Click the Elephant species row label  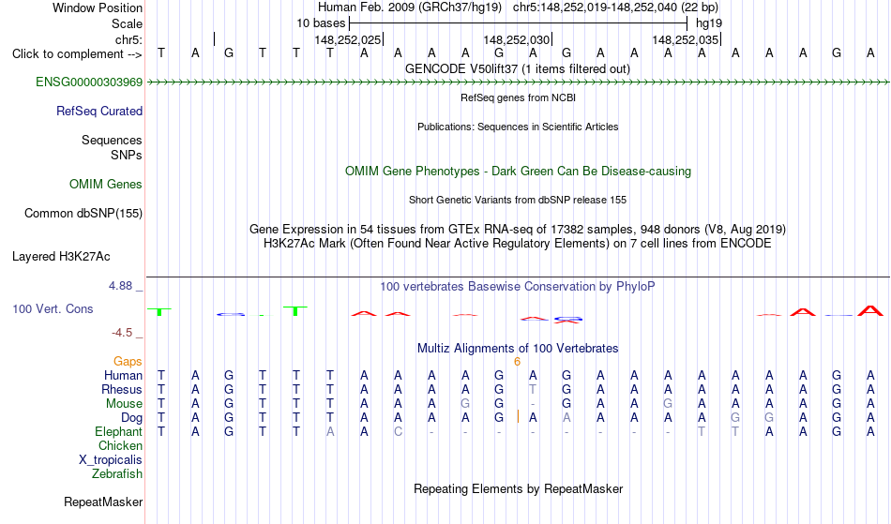coord(118,432)
